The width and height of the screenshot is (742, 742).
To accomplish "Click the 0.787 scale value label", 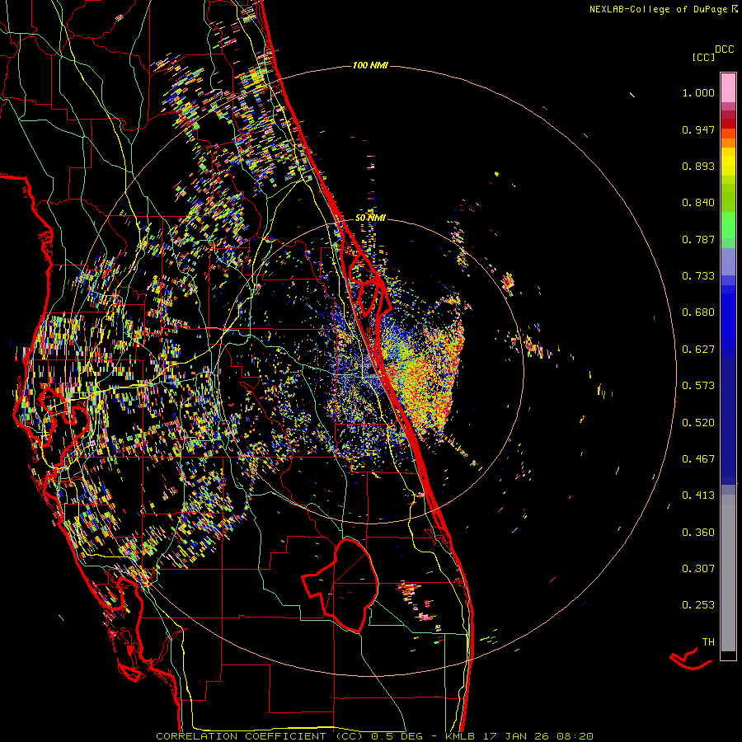I will (x=697, y=239).
